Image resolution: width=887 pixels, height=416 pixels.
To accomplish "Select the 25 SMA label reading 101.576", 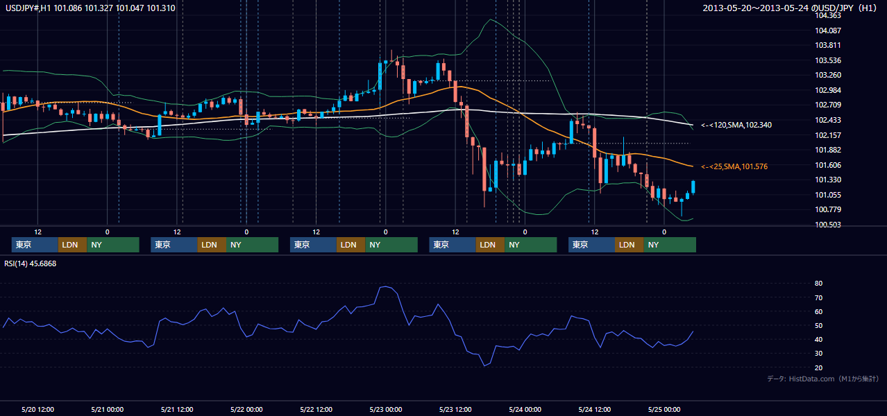I will [734, 167].
